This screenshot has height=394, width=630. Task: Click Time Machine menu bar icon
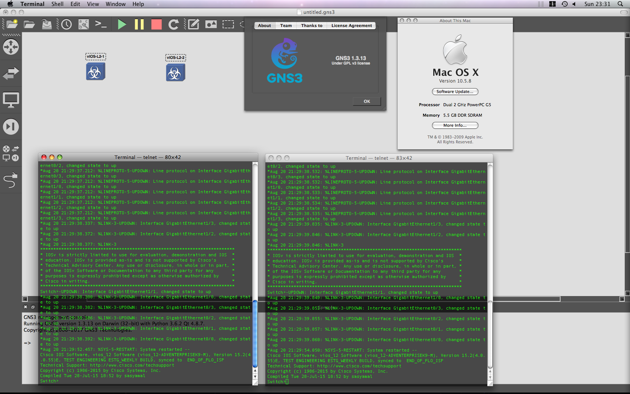pyautogui.click(x=564, y=4)
